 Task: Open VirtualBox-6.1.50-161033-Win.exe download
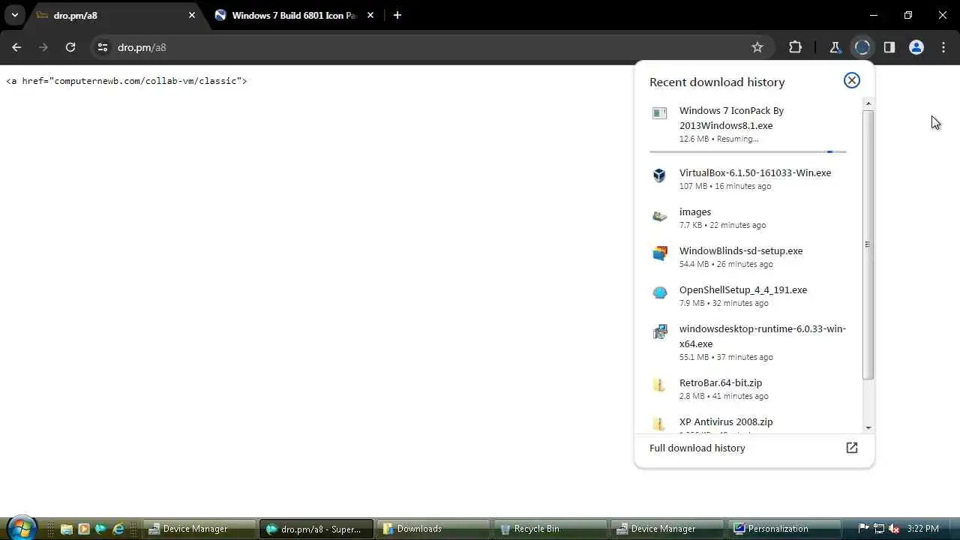(748, 178)
